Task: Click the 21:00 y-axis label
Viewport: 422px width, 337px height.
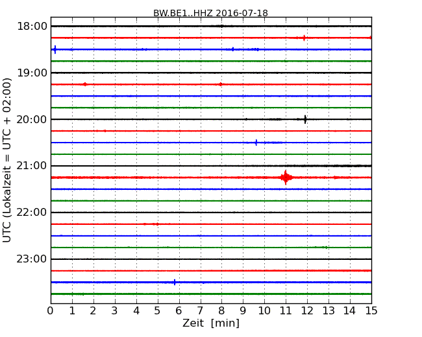Action: pyautogui.click(x=32, y=166)
